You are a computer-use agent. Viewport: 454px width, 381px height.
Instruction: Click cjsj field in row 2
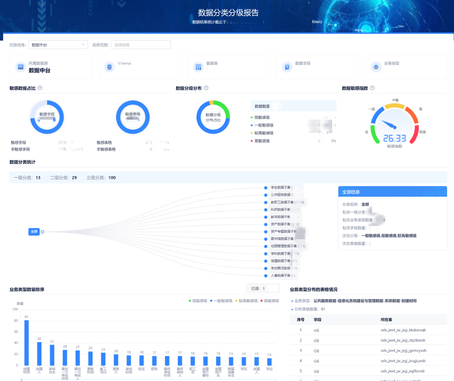[316, 340]
